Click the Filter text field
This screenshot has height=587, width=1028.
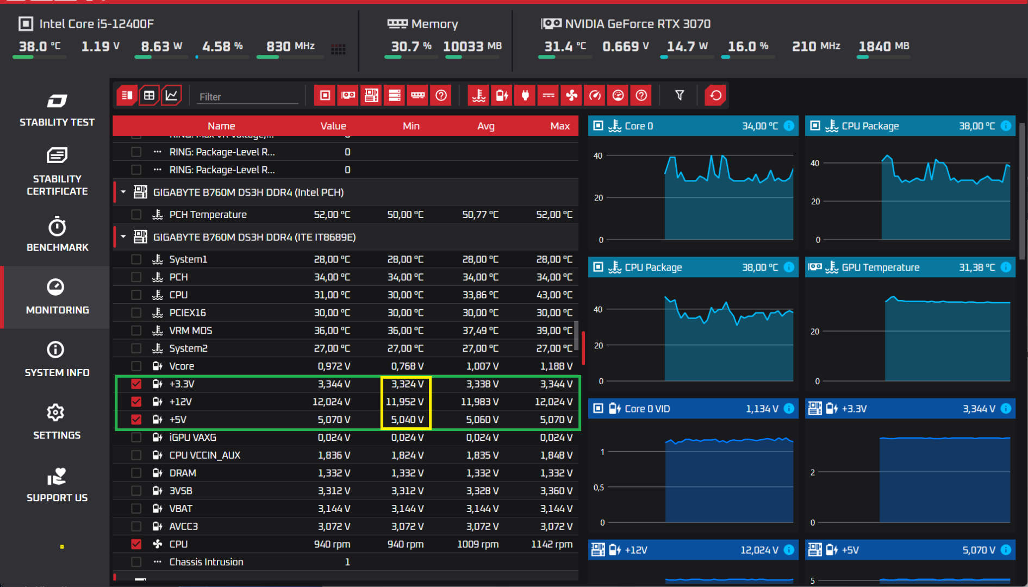coord(247,97)
